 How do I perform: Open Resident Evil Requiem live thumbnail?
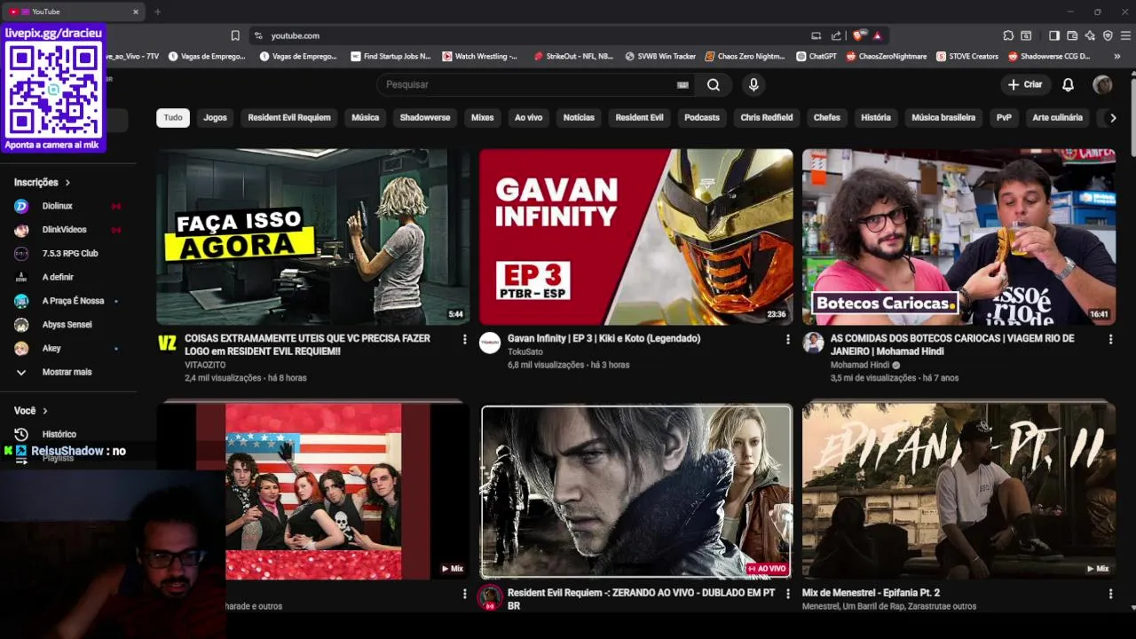click(635, 491)
